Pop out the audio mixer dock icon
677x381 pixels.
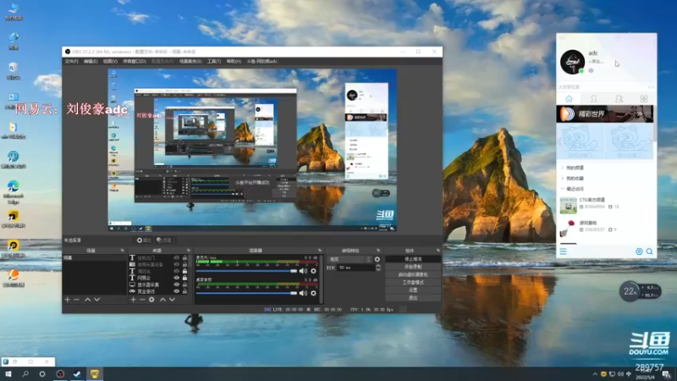(x=320, y=250)
